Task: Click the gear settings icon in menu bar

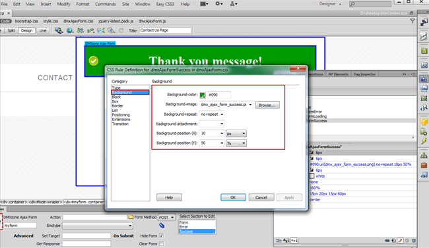Action: [x=219, y=4]
